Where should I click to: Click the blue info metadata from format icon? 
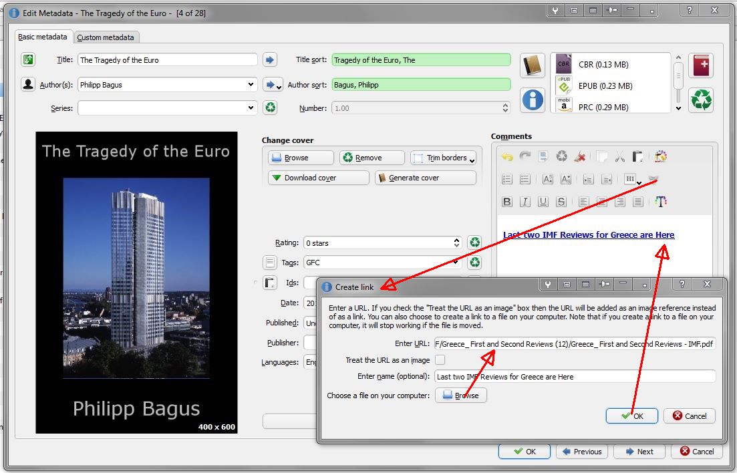coord(533,100)
